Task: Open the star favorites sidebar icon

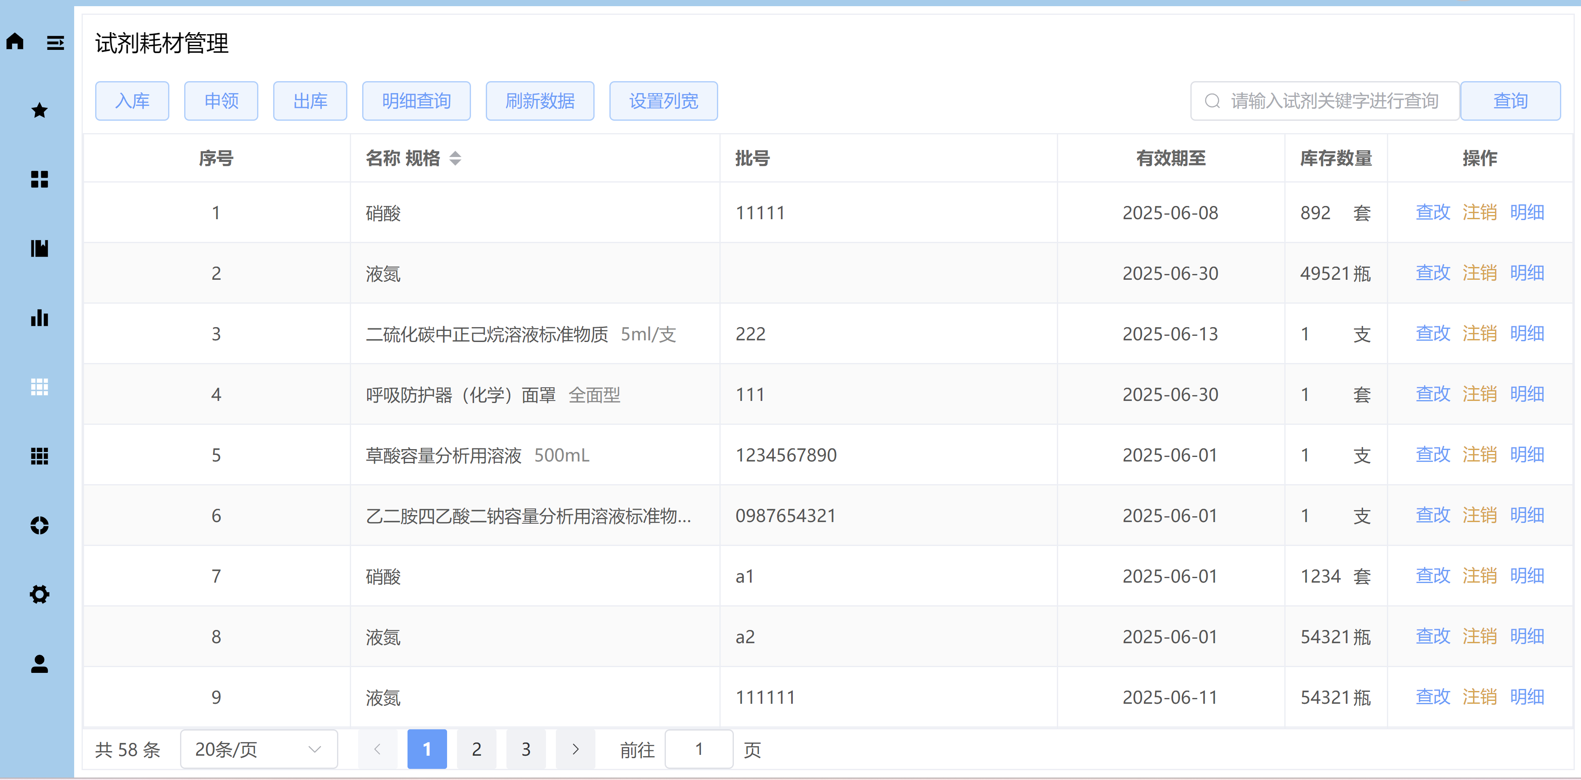Action: [x=39, y=110]
